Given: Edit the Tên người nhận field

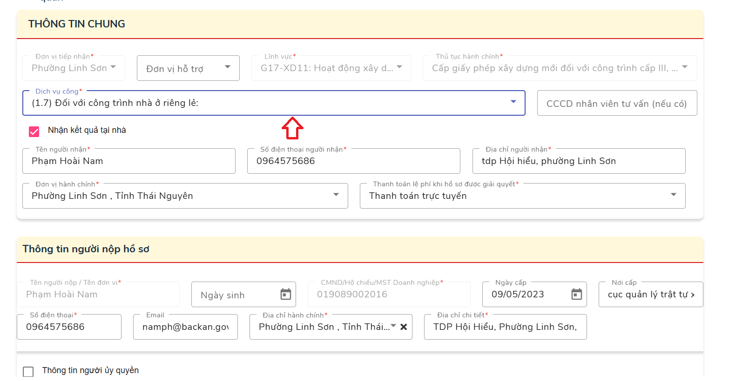Looking at the screenshot, I should point(128,161).
